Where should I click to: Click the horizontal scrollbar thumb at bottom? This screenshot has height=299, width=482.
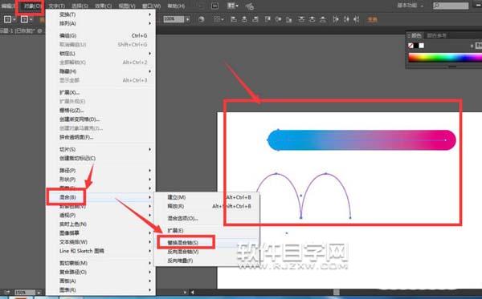click(x=337, y=293)
